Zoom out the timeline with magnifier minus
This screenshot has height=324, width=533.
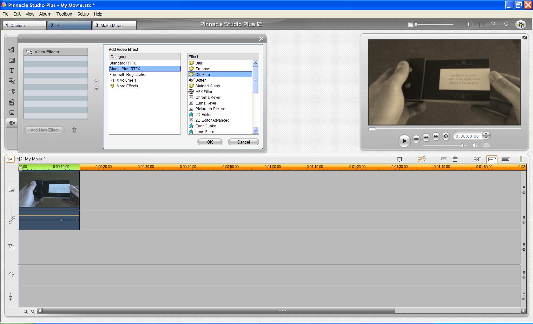pos(33,311)
